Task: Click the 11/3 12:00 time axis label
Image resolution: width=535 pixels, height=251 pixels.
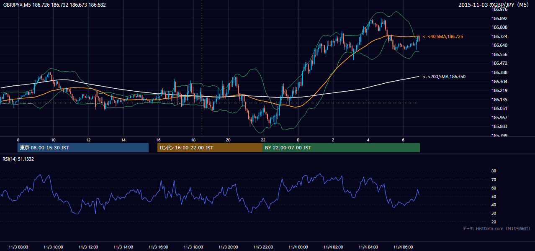Action: pyautogui.click(x=88, y=247)
